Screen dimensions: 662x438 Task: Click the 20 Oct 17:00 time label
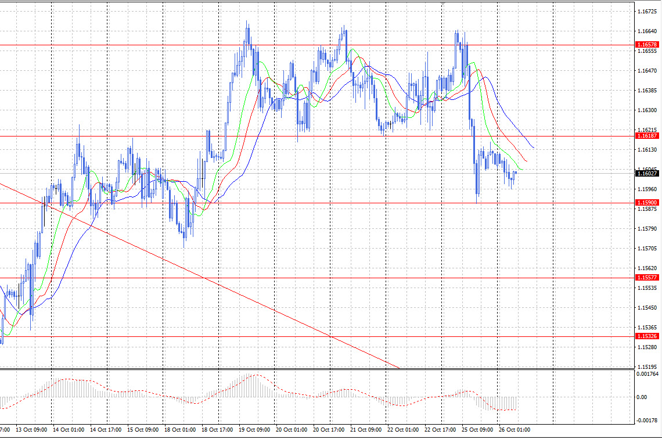(x=329, y=429)
